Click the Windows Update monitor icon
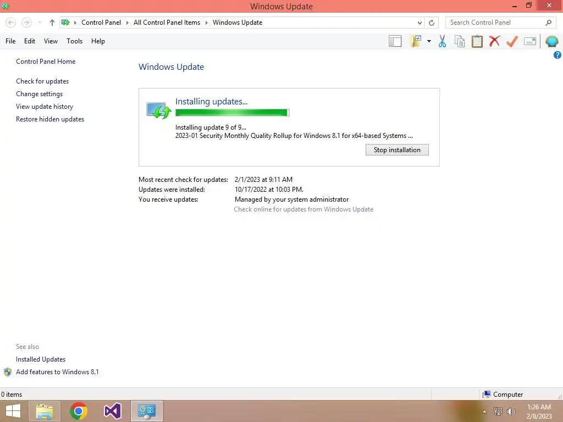The image size is (563, 422). (158, 110)
